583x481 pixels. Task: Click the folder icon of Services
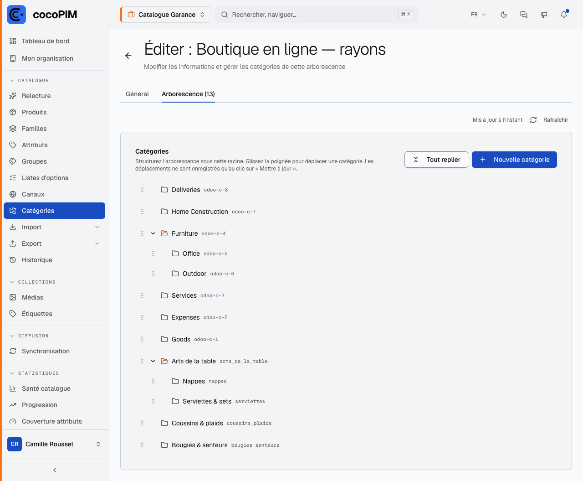164,295
